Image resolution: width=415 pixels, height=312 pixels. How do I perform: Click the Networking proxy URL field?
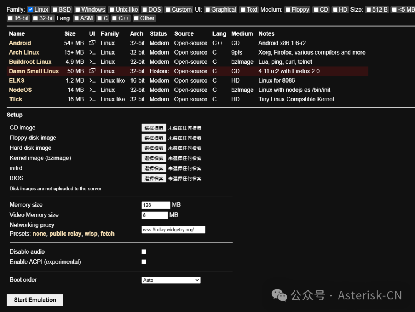pos(173,230)
